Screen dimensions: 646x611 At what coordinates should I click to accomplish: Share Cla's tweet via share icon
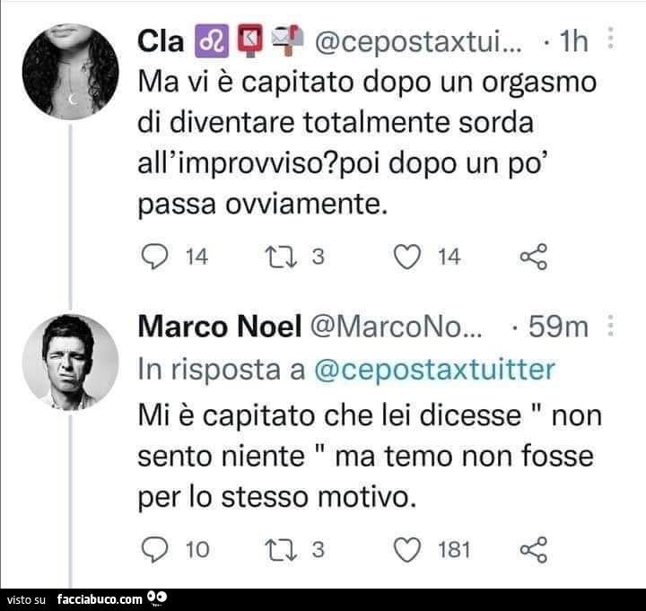tap(533, 258)
